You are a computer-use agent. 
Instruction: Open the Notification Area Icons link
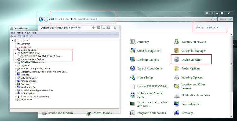point(196,95)
